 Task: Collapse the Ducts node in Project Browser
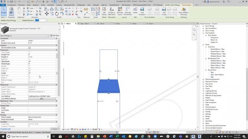click(203, 45)
